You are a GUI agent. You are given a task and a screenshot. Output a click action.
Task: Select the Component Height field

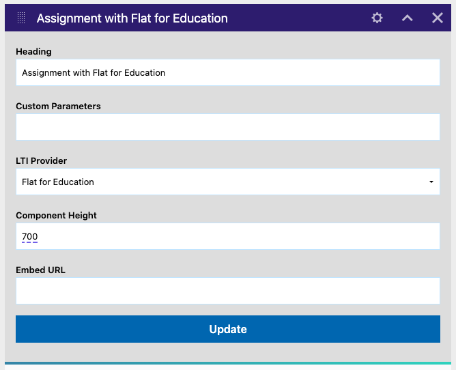tap(228, 236)
